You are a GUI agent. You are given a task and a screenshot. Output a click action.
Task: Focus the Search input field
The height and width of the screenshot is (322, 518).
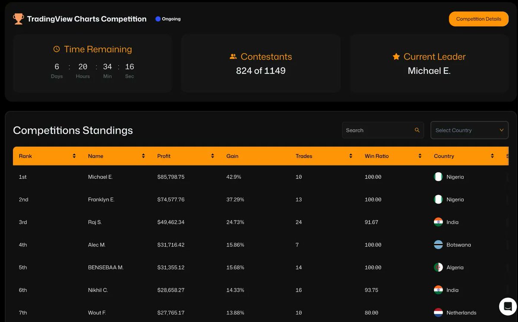pos(383,130)
